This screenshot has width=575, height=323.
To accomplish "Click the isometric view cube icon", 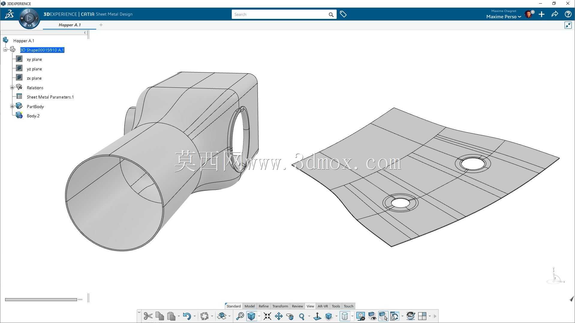I will tap(329, 316).
